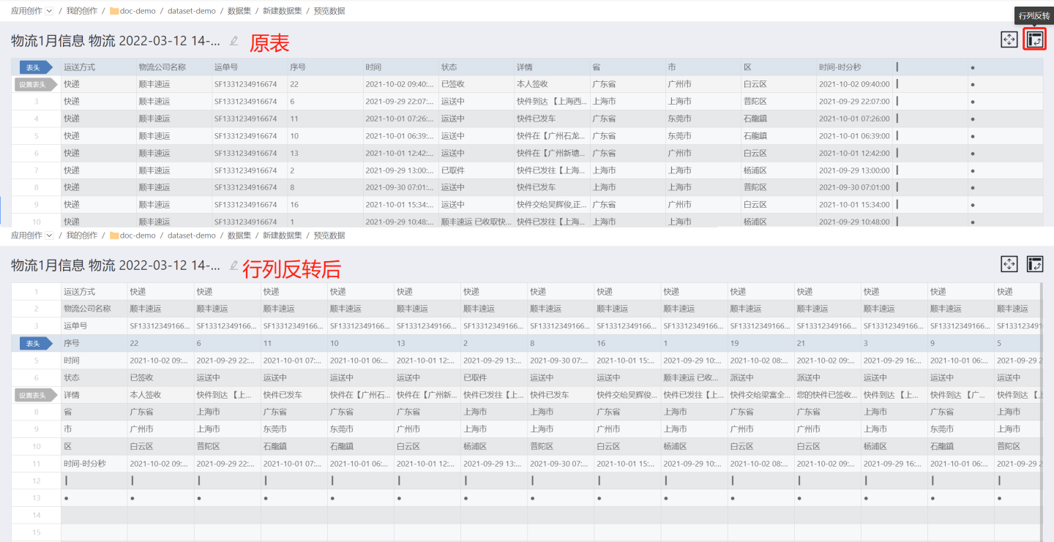The image size is (1054, 542).
Task: Click the move/pan arrows icon in top panel
Action: [x=1009, y=39]
